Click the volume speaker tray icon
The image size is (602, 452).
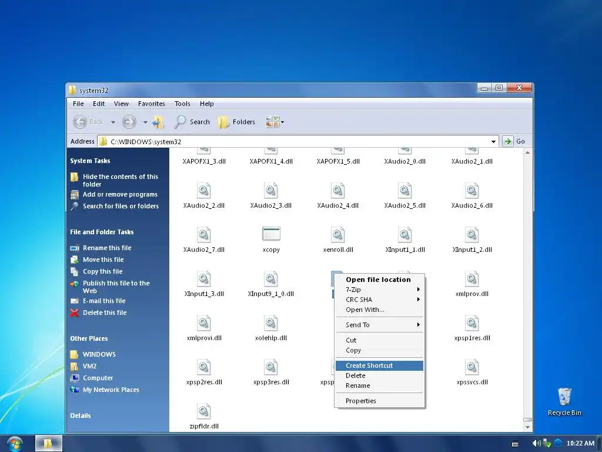[x=536, y=443]
